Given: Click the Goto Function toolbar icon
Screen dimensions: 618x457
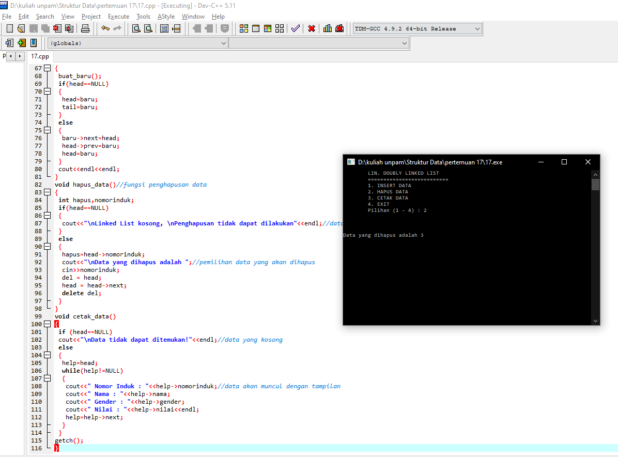Looking at the screenshot, I should 164,28.
